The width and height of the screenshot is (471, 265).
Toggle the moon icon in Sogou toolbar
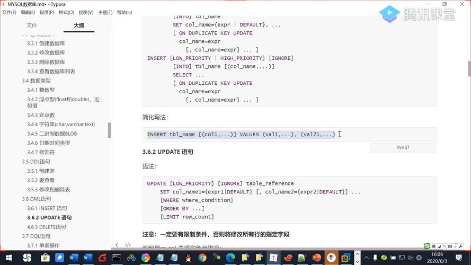coord(439,246)
